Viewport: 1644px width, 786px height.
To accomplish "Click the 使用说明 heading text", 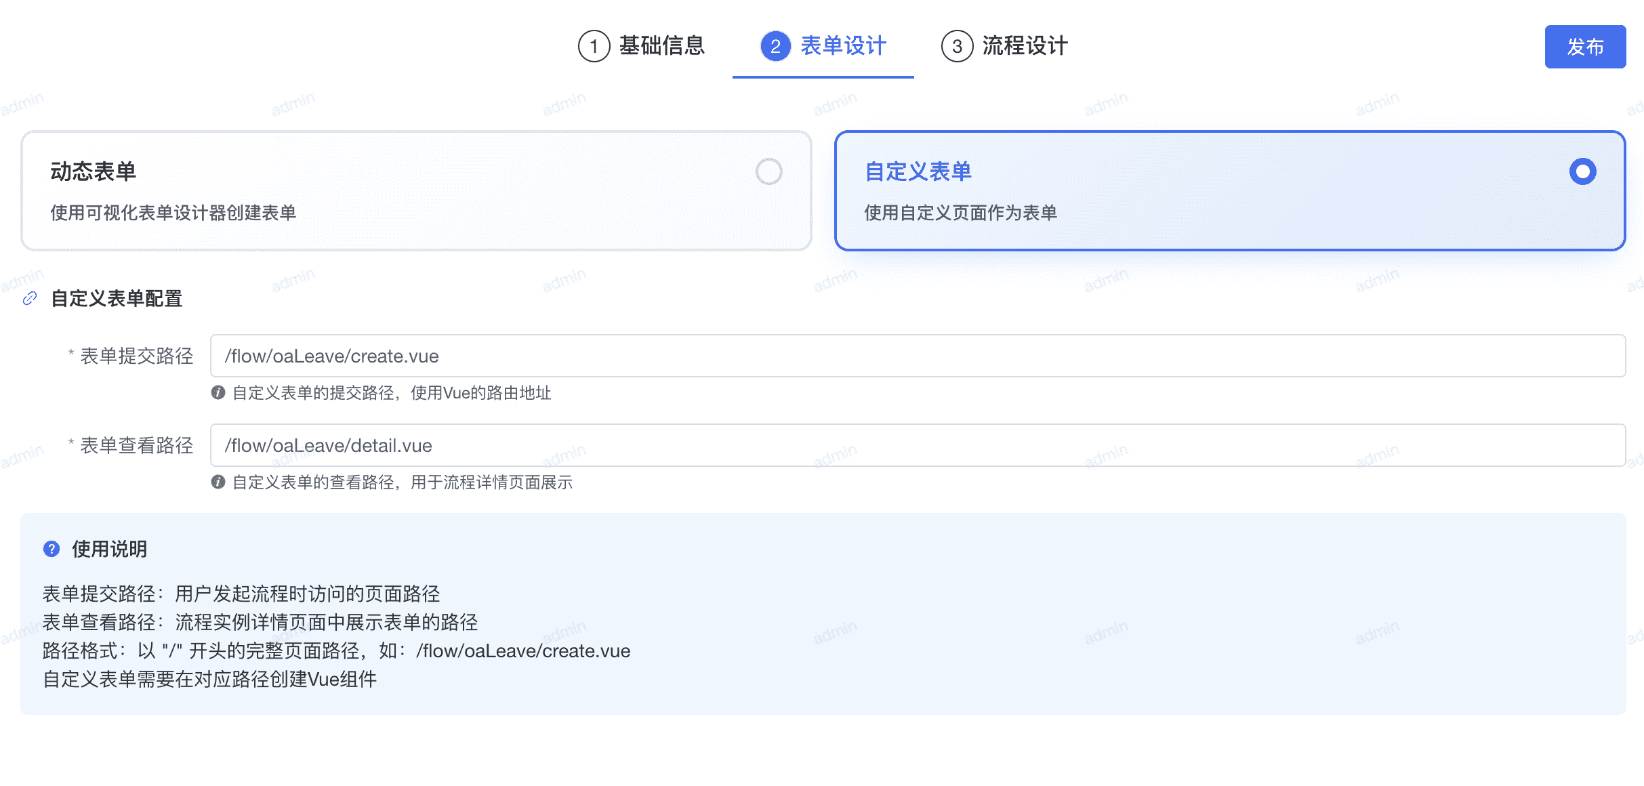I will pyautogui.click(x=109, y=549).
